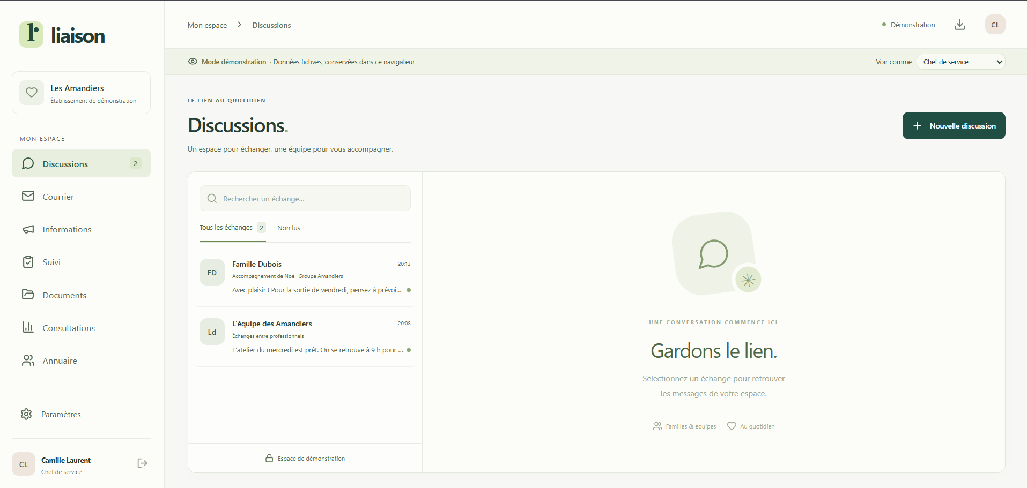The width and height of the screenshot is (1027, 488).
Task: Click the Échanges entre professionnels subtitle
Action: click(x=268, y=336)
